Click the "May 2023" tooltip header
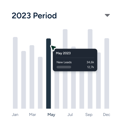The width and height of the screenshot is (122, 127). click(x=63, y=53)
